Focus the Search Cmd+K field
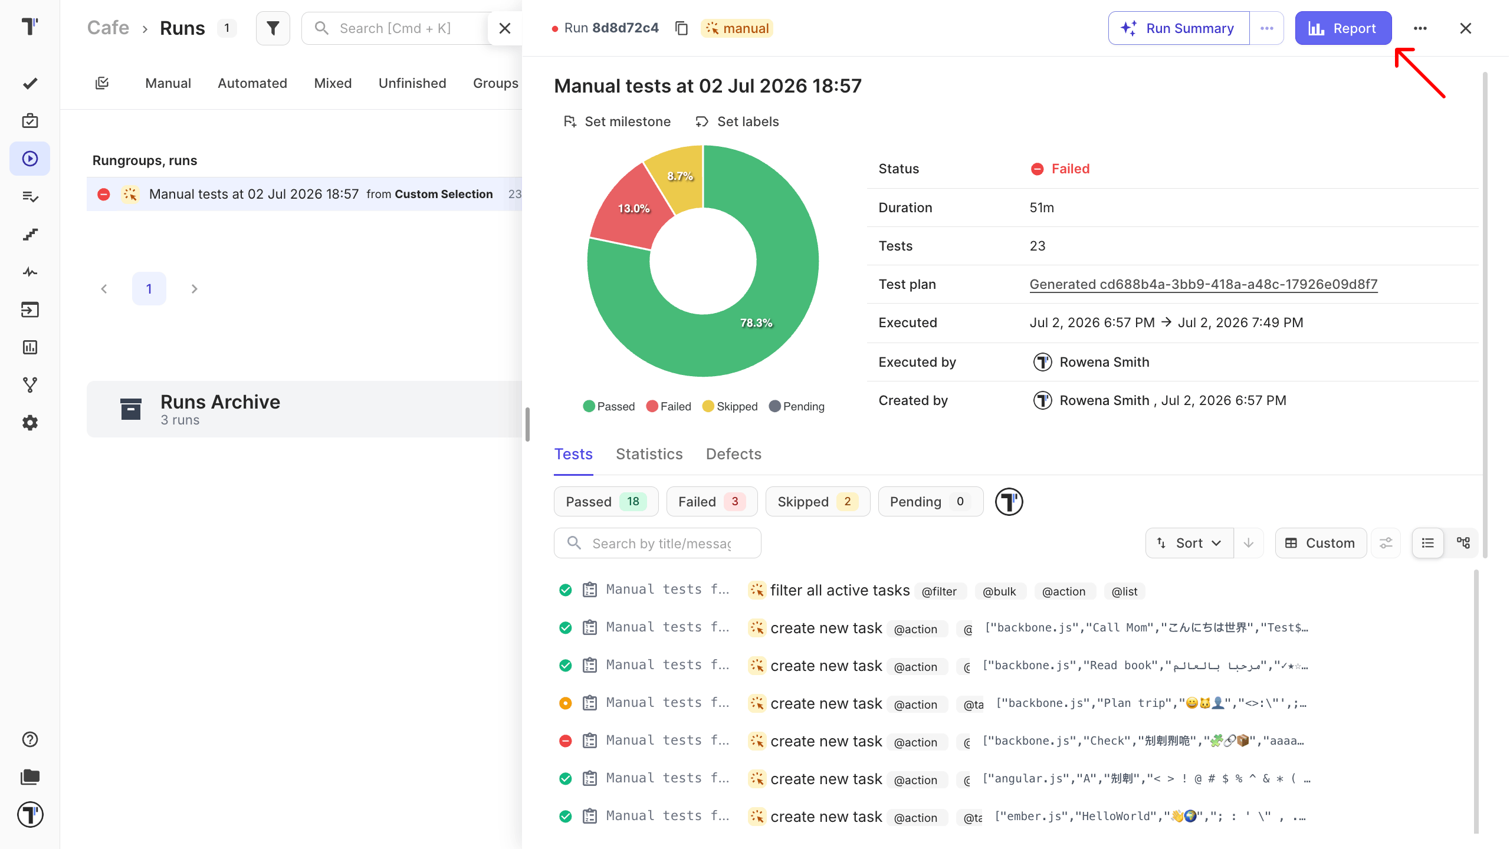 395,28
